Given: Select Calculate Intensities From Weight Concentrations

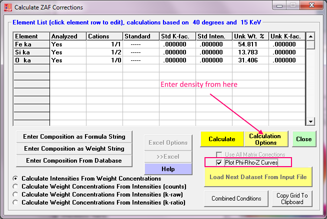Looking at the screenshot, I should click(16, 179).
